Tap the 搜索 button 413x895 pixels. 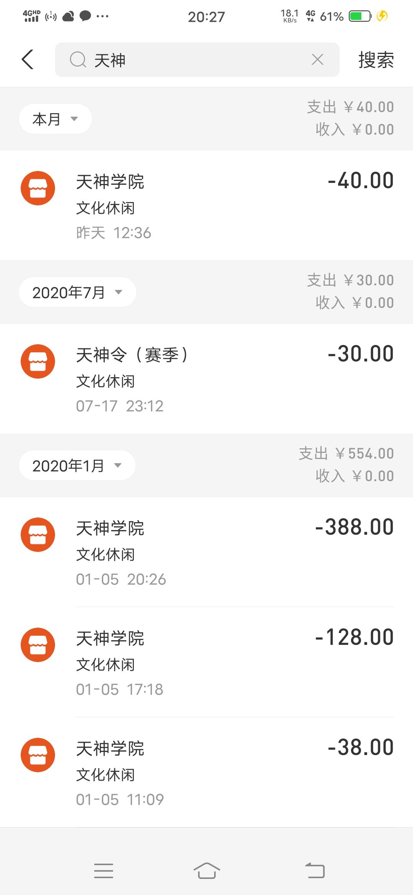coord(376,60)
